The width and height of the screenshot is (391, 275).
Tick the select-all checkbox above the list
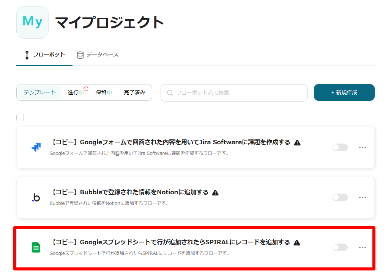[20, 117]
